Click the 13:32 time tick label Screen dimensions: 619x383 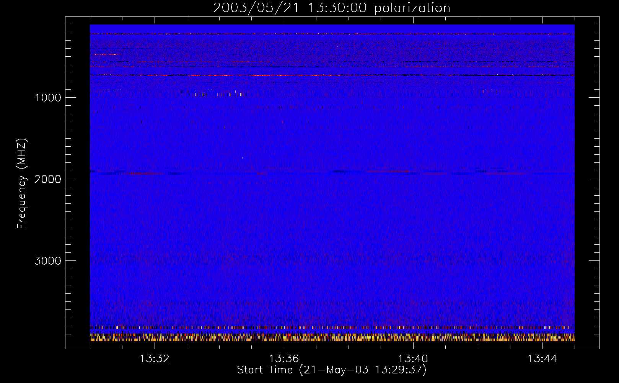[x=155, y=359]
